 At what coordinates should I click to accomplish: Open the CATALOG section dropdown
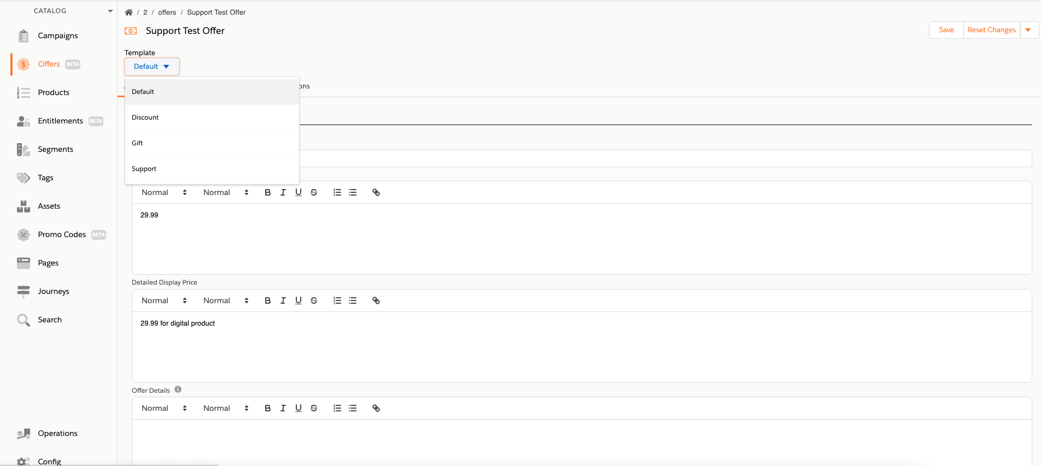coord(110,11)
